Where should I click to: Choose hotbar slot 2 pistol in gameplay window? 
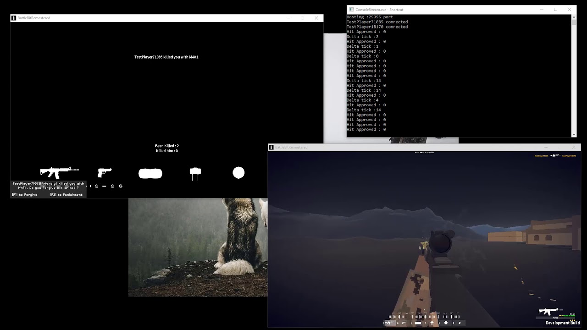404,323
